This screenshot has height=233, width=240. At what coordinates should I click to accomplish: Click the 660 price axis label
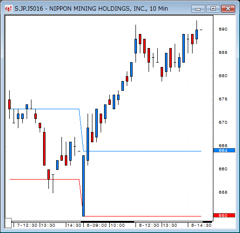point(223,169)
